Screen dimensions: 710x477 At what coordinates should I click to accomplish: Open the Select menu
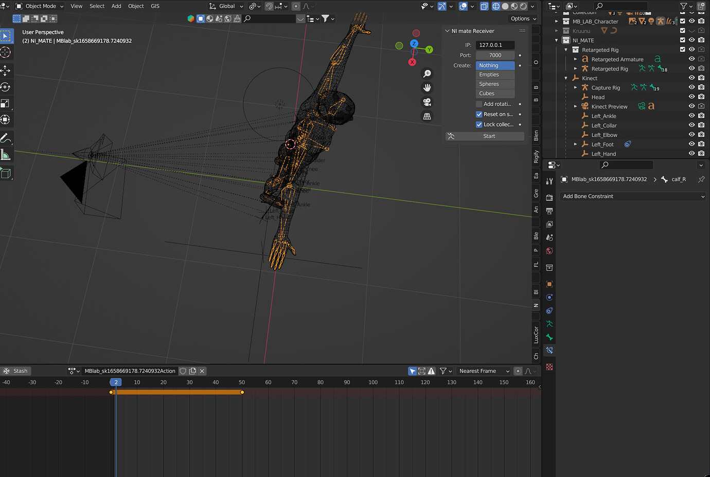click(x=97, y=6)
